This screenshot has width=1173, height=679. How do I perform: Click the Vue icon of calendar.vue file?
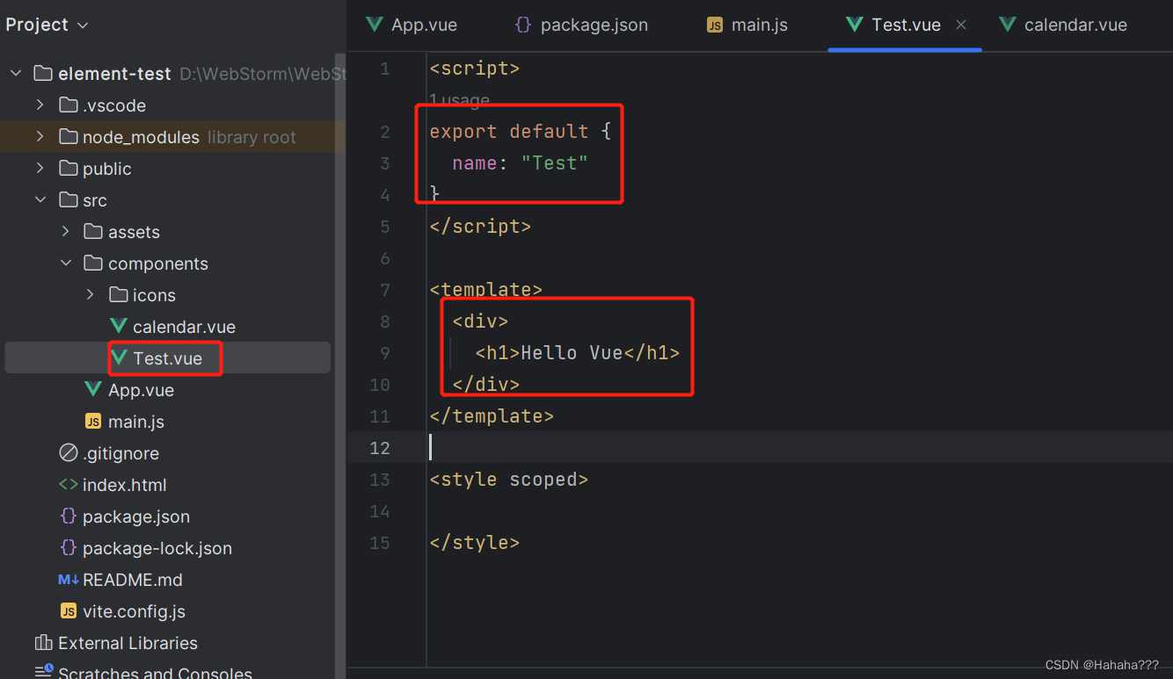[x=119, y=327]
